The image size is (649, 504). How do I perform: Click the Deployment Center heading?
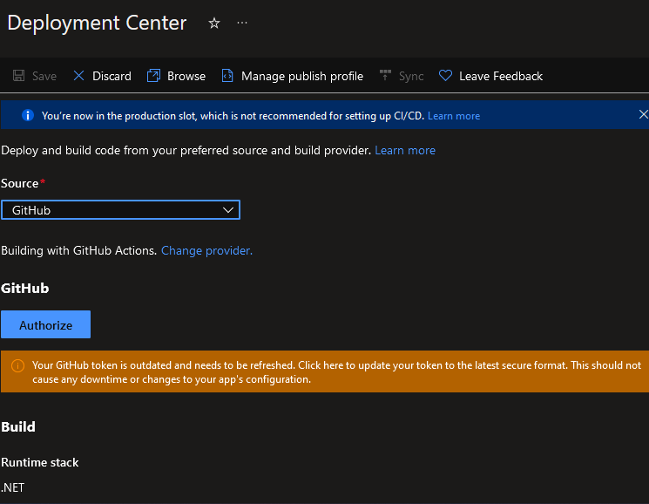[x=97, y=23]
